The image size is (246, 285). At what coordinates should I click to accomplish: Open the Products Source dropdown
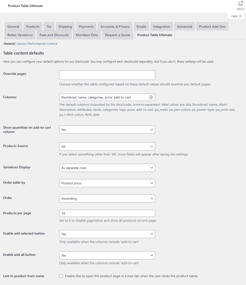tap(107, 147)
